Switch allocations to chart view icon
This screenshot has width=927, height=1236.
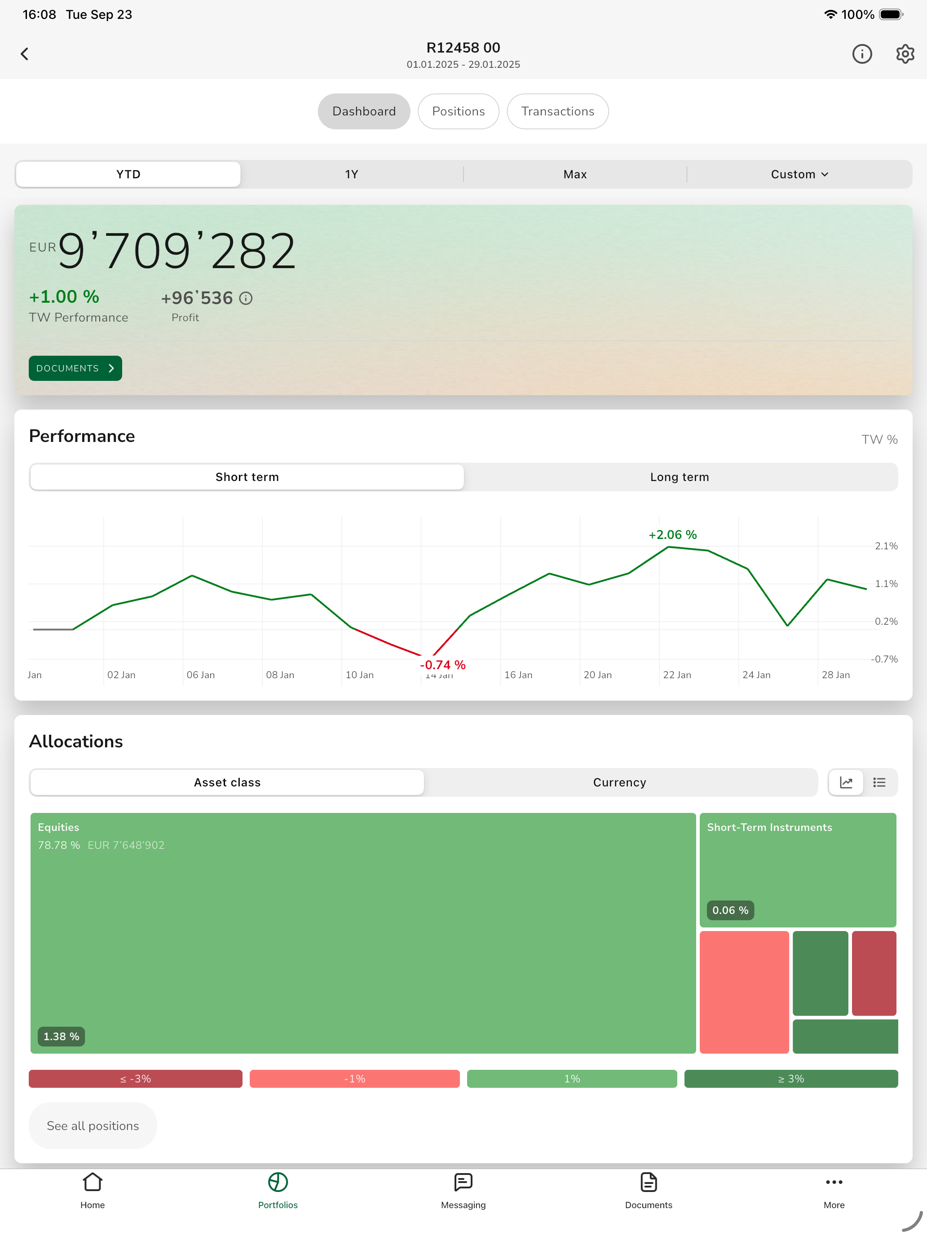846,782
